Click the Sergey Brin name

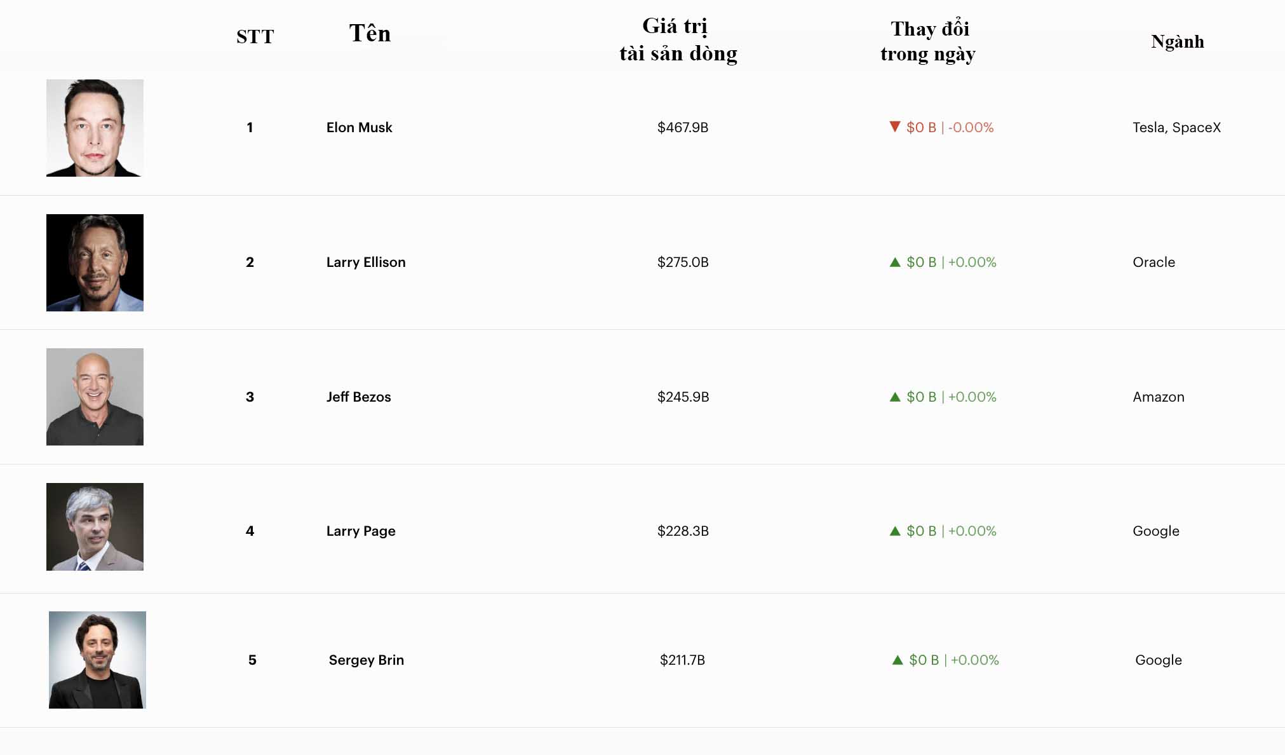[367, 660]
